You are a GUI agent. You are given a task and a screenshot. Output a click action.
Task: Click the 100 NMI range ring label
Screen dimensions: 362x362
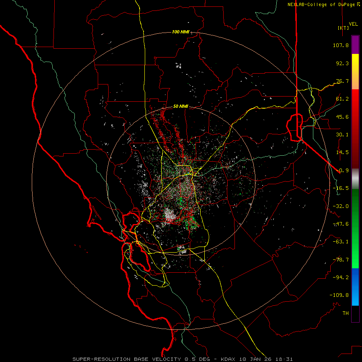point(181,32)
